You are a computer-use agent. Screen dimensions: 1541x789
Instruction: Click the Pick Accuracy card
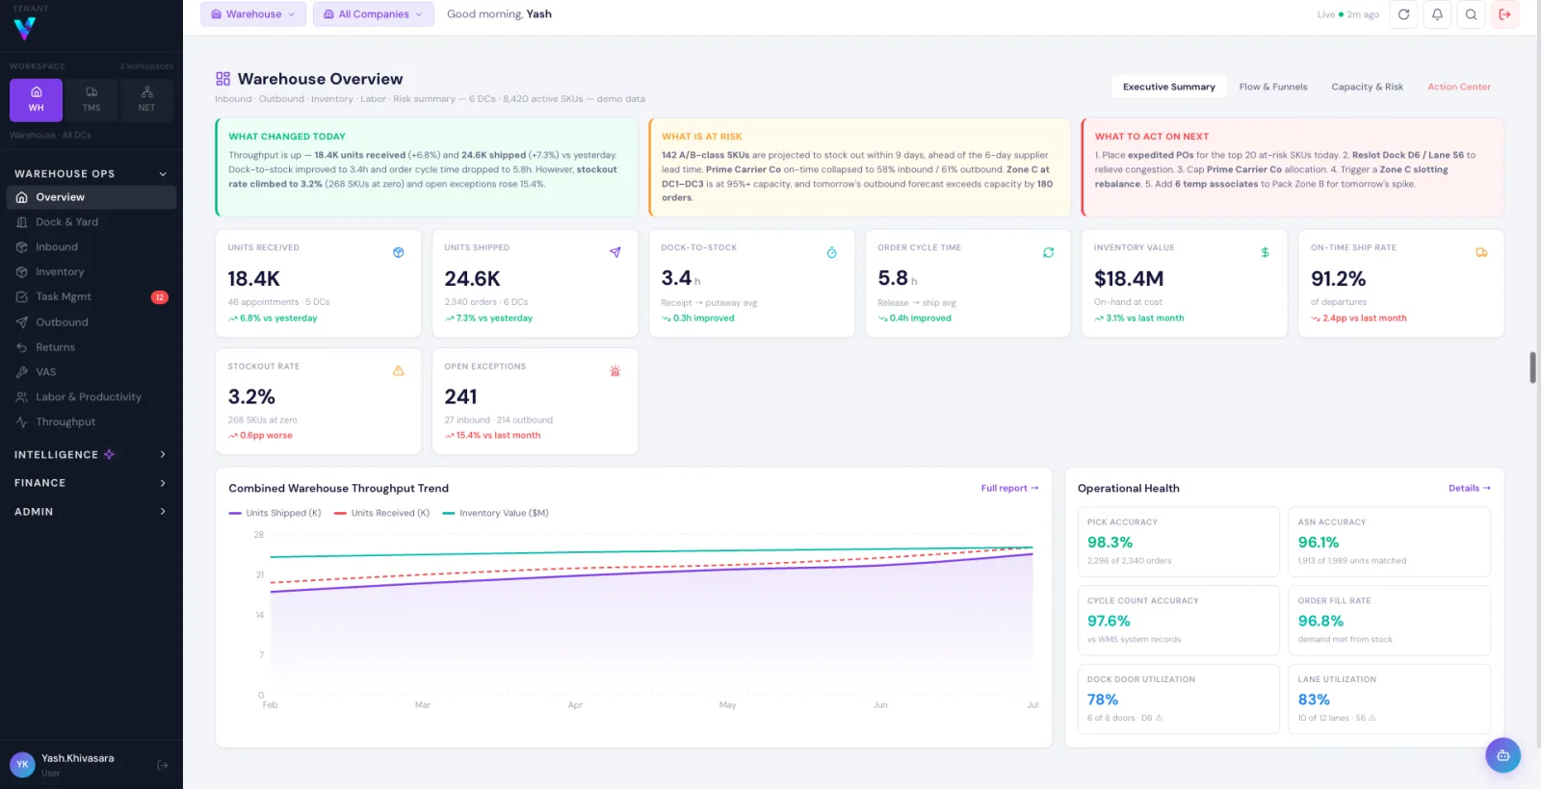pyautogui.click(x=1178, y=542)
